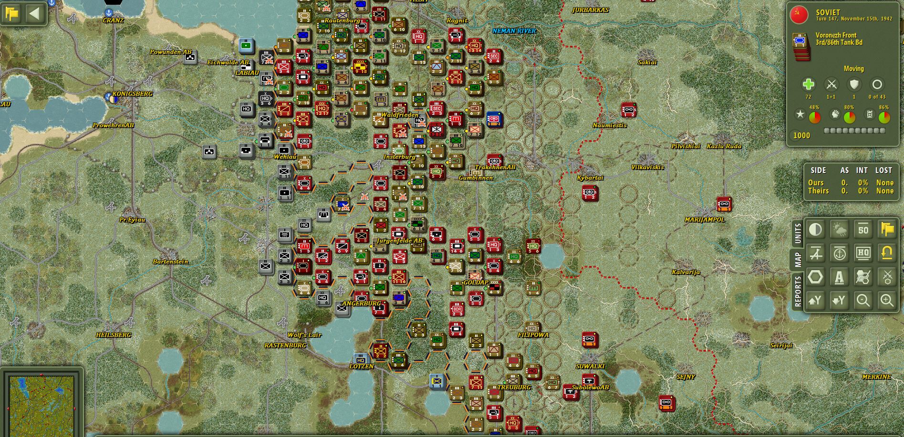Toggle HQ unit display mode
The image size is (904, 437).
(863, 253)
